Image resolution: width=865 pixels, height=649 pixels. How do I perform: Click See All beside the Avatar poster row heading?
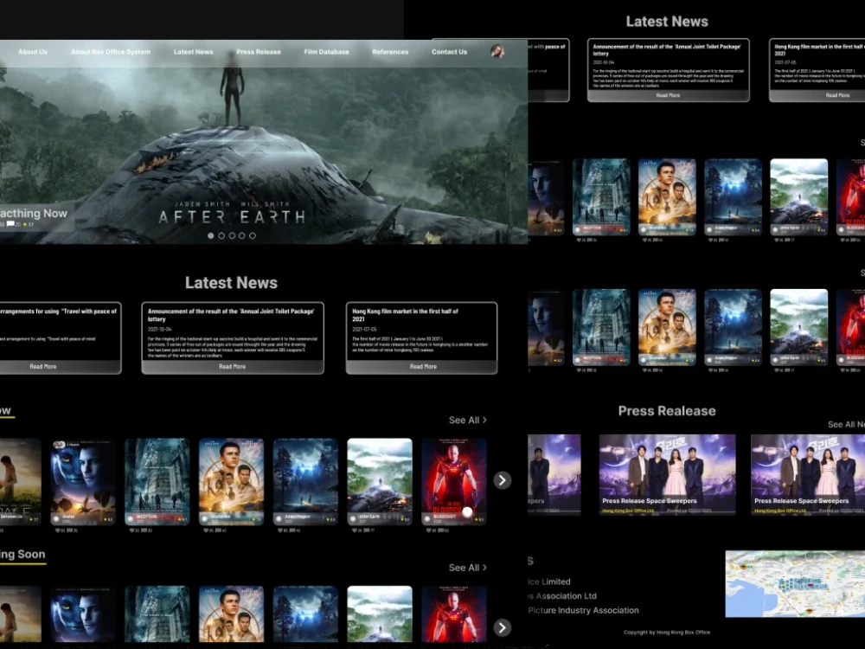coord(468,420)
